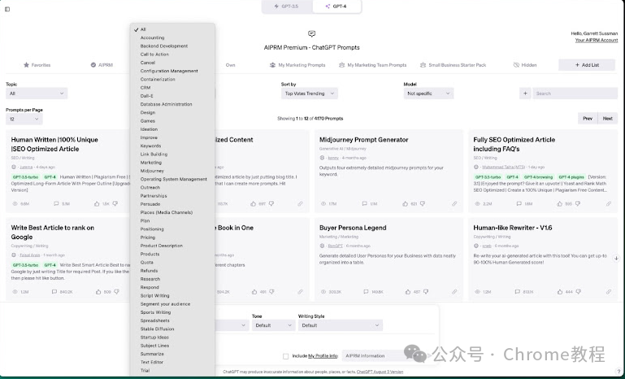Dislike the Buyer Persona Legend prompt
The width and height of the screenshot is (625, 379).
tap(426, 292)
